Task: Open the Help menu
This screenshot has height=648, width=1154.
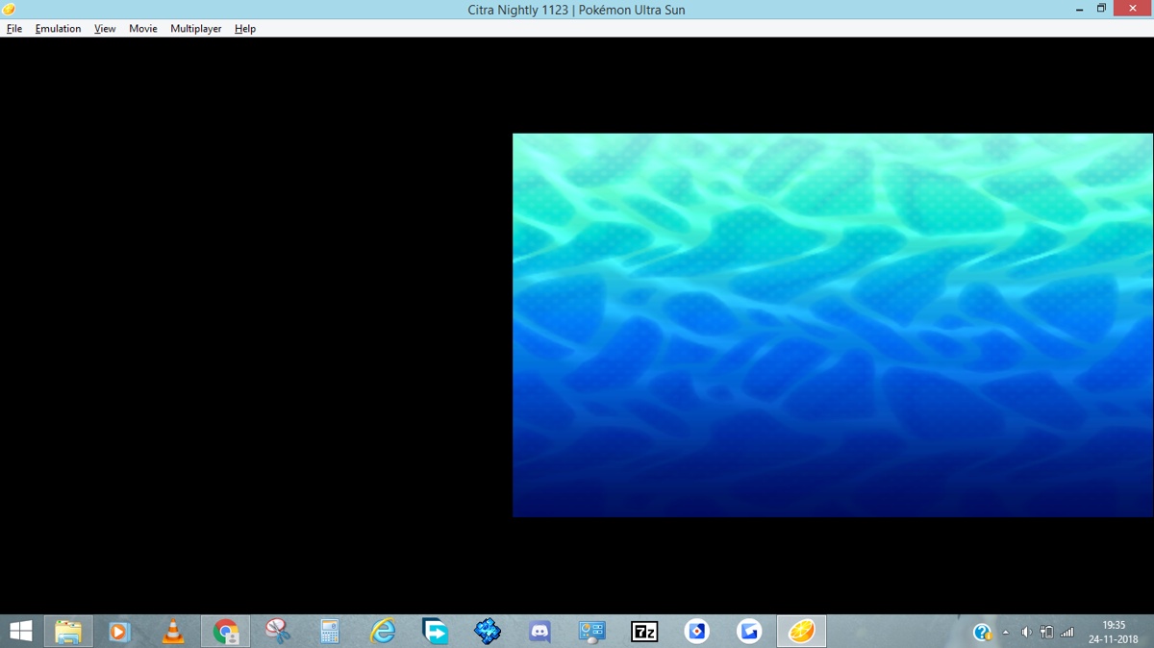Action: tap(245, 29)
